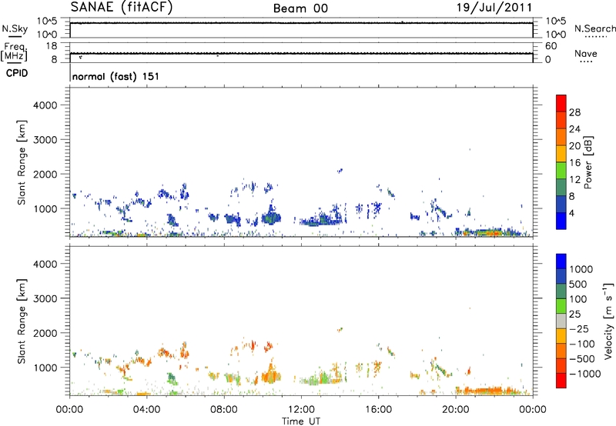Click 4000 tick in the power panel
The width and height of the screenshot is (616, 426).
click(x=45, y=105)
